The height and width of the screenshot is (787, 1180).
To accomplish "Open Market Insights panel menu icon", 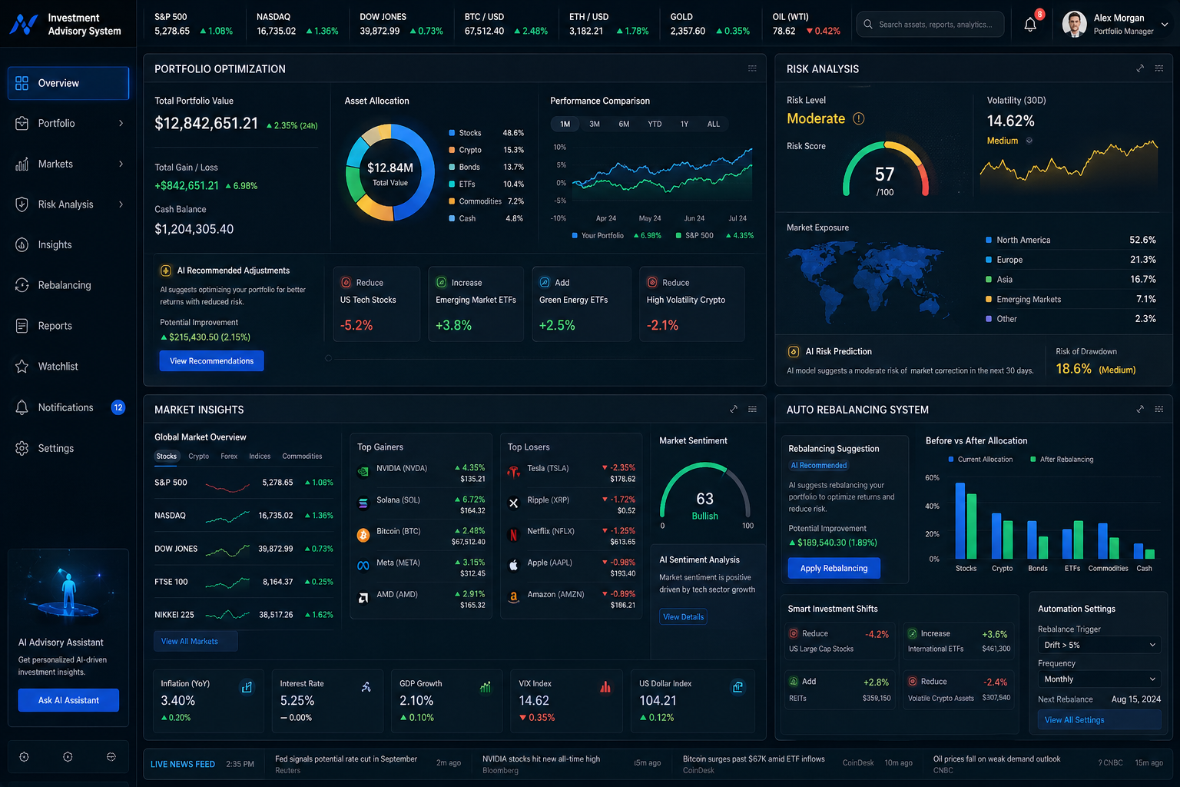I will [752, 409].
